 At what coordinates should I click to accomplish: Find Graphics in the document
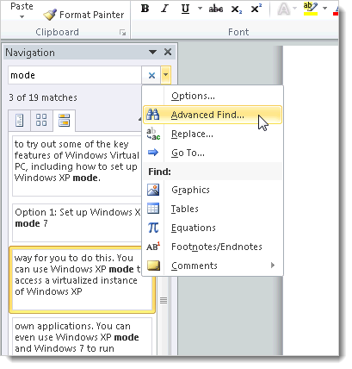[x=213, y=190]
